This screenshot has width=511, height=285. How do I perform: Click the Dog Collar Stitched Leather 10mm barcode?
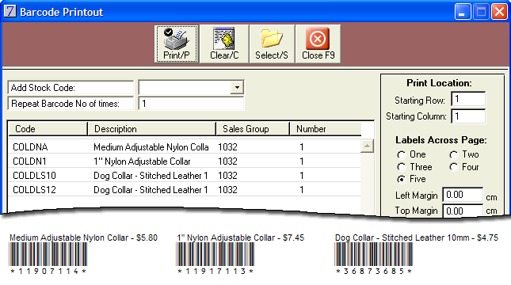373,254
